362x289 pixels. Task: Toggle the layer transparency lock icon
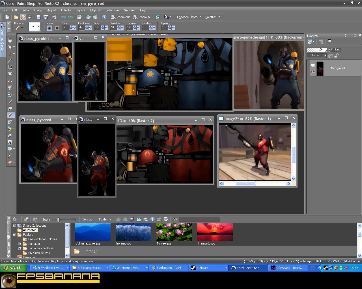(337, 56)
